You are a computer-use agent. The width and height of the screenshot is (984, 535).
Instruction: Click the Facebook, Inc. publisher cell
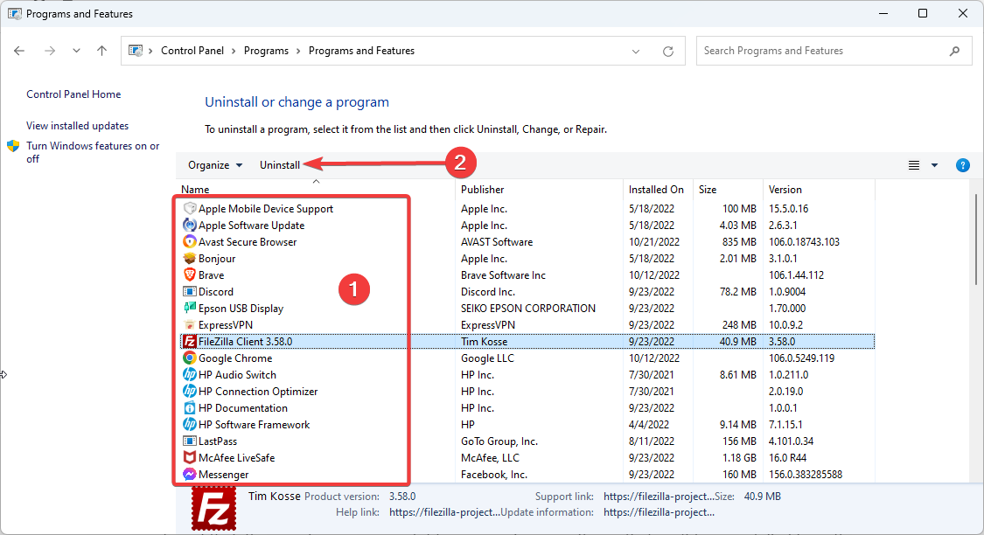pos(494,474)
